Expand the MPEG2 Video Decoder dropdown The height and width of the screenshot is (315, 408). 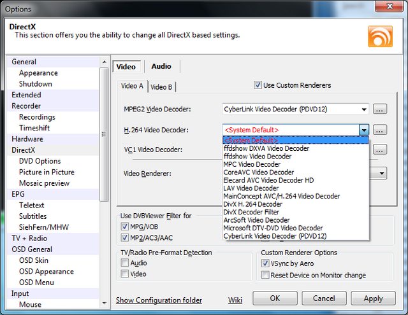click(364, 109)
